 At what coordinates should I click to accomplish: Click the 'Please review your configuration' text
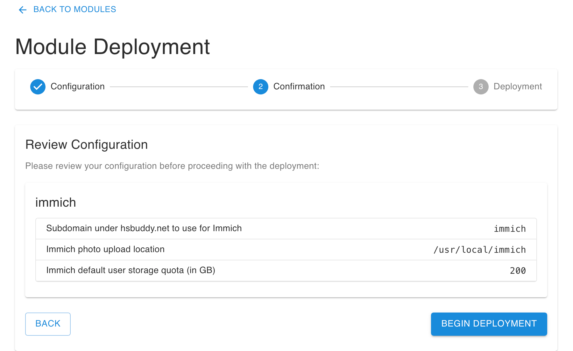pyautogui.click(x=172, y=166)
